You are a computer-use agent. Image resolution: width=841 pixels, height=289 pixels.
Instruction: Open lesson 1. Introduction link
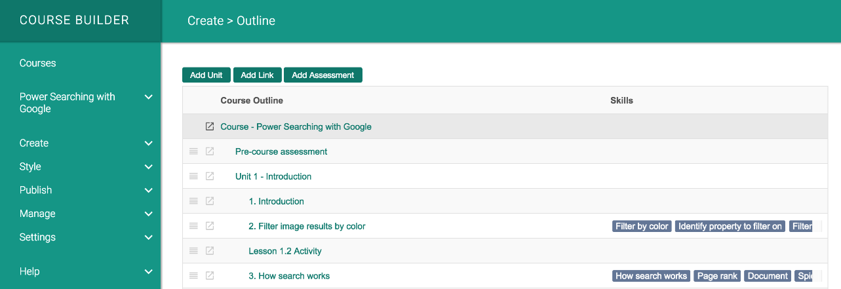[276, 201]
